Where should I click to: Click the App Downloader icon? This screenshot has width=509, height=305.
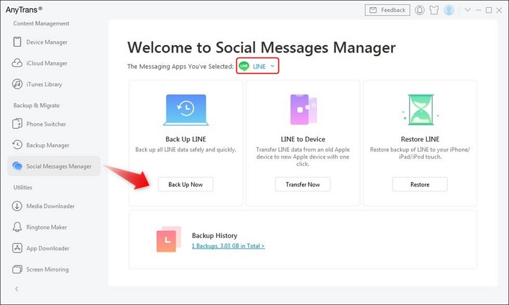tap(17, 248)
